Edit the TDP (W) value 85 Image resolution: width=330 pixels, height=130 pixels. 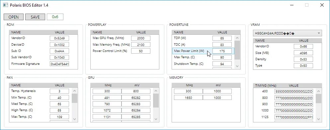[222, 38]
